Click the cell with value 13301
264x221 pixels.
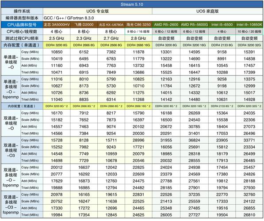click(x=166, y=52)
